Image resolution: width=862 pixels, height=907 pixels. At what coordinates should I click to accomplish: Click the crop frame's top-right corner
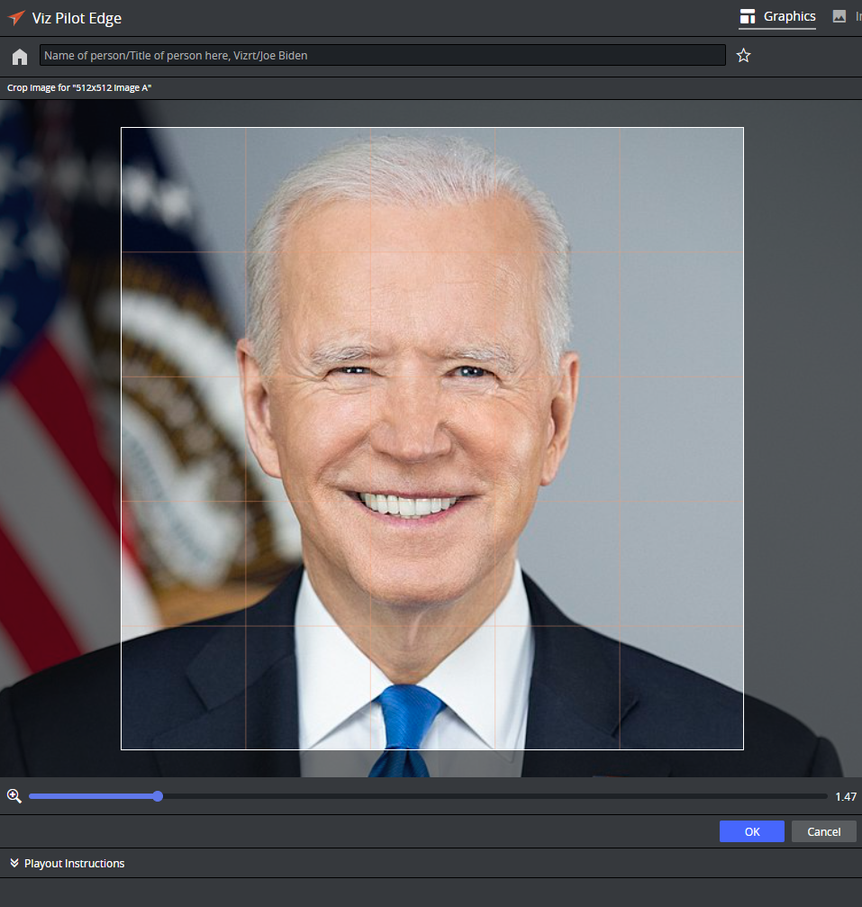click(x=743, y=128)
